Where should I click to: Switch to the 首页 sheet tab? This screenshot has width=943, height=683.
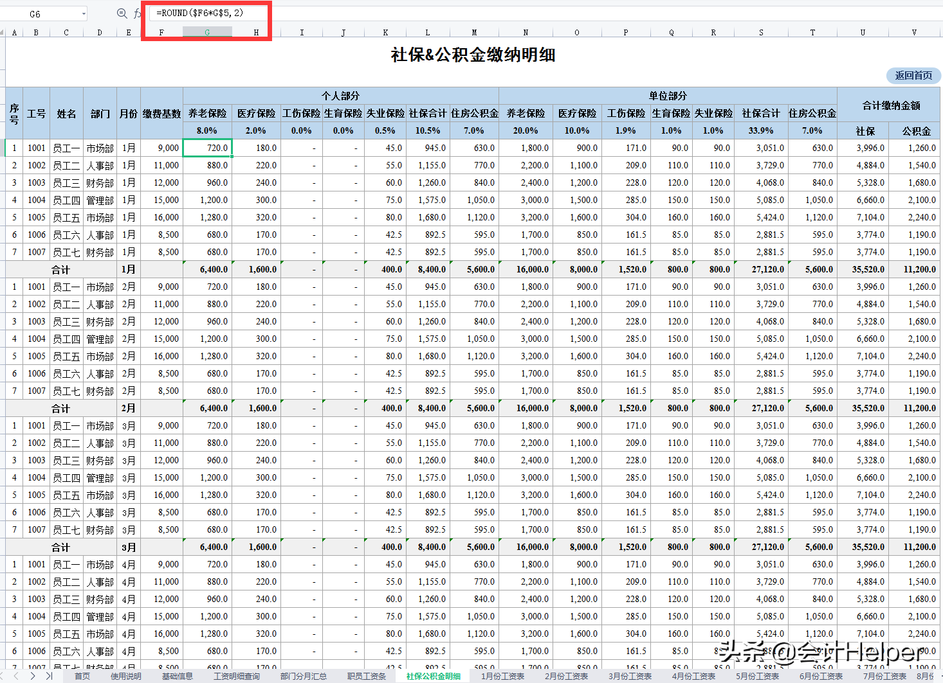(x=82, y=676)
